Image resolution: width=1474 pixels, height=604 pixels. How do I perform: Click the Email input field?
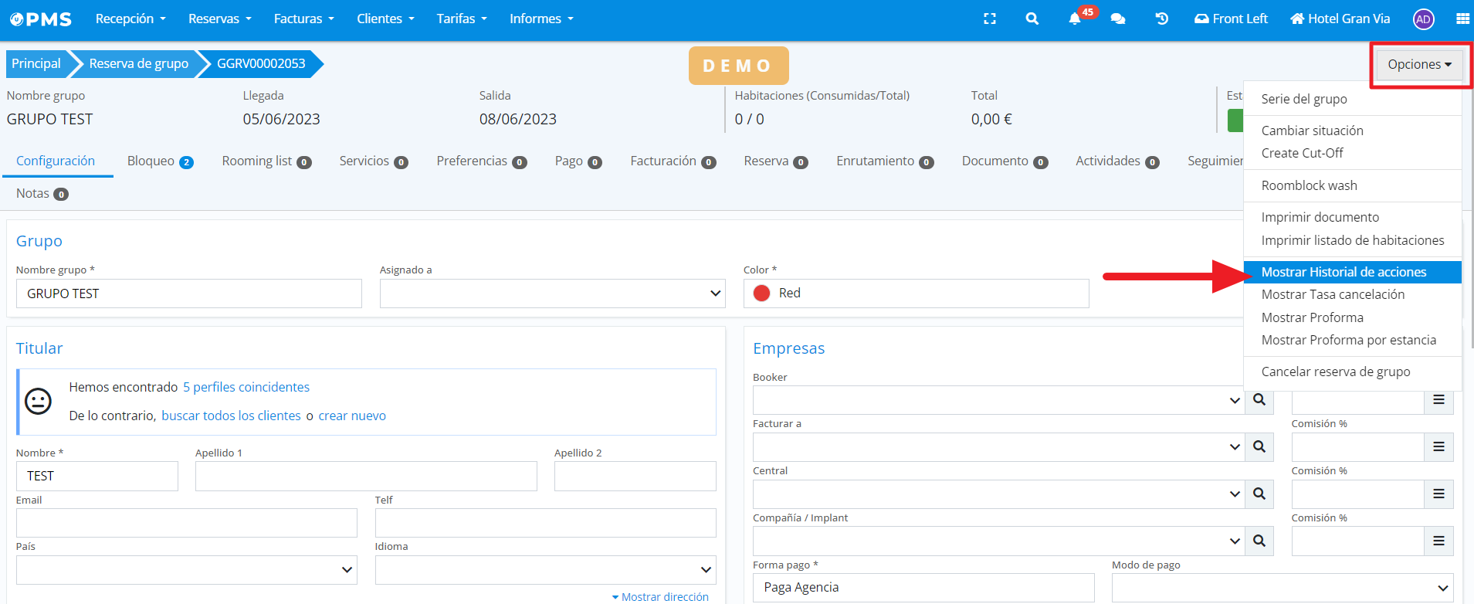coord(186,523)
